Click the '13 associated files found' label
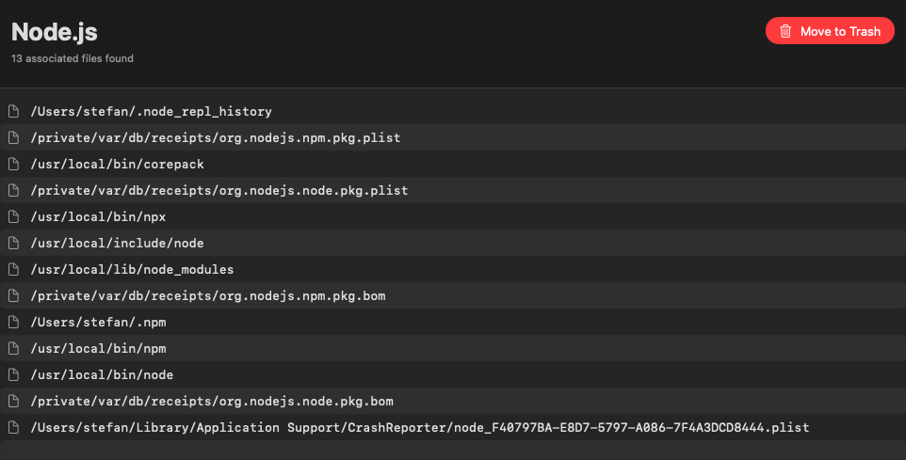The image size is (906, 460). (73, 58)
